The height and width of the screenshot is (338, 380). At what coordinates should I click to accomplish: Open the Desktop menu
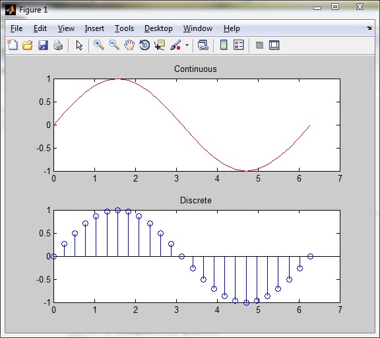(158, 28)
